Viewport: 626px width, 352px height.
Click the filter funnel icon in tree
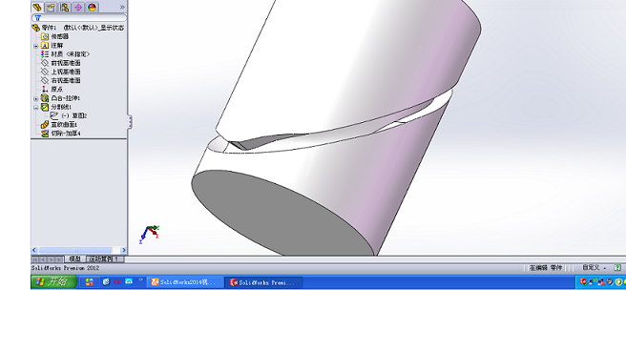point(37,18)
